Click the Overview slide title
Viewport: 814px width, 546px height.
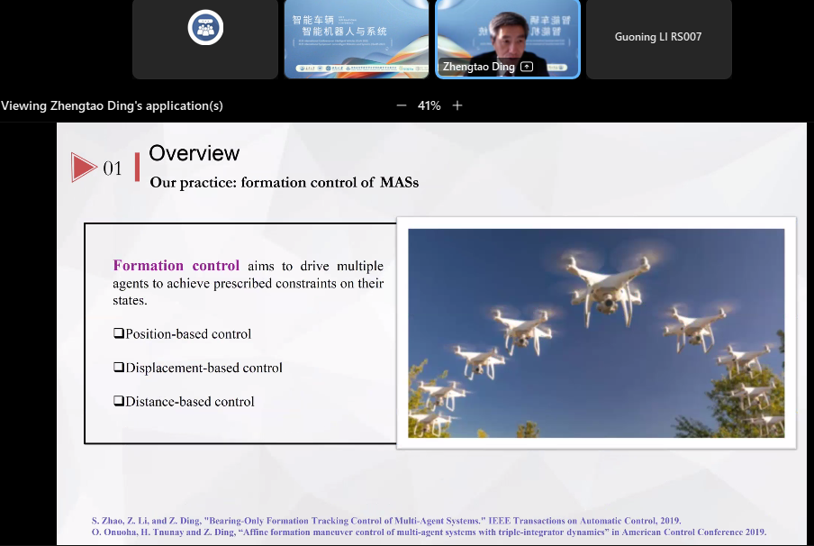[x=194, y=153]
